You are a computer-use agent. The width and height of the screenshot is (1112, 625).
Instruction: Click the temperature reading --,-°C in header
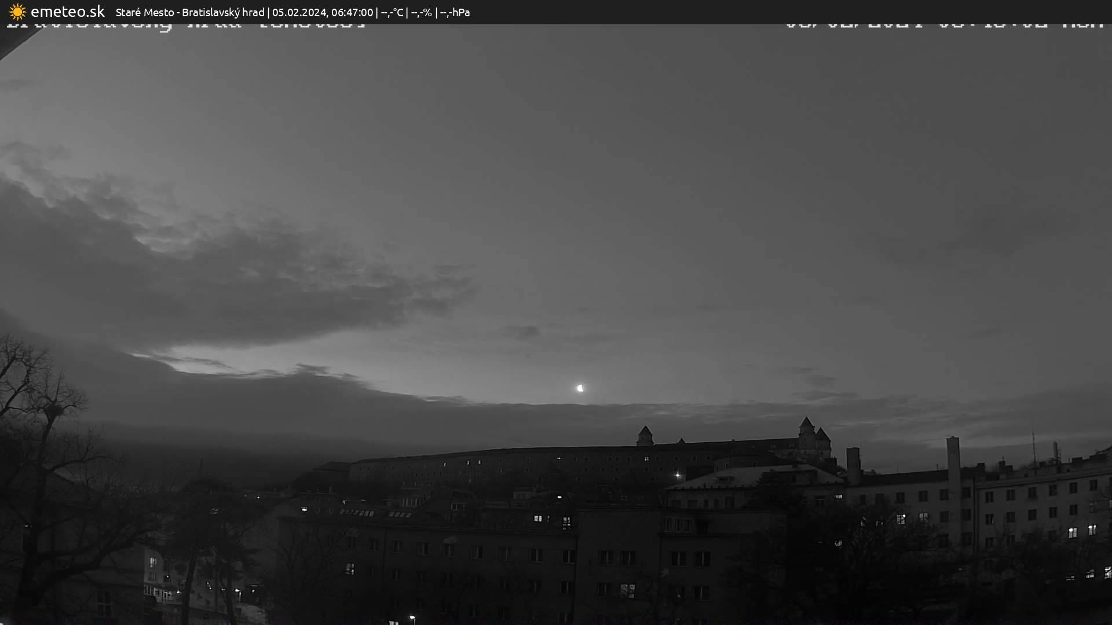coord(392,12)
